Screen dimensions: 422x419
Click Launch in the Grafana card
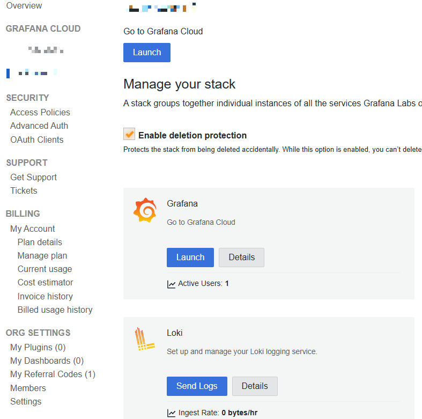tap(190, 258)
